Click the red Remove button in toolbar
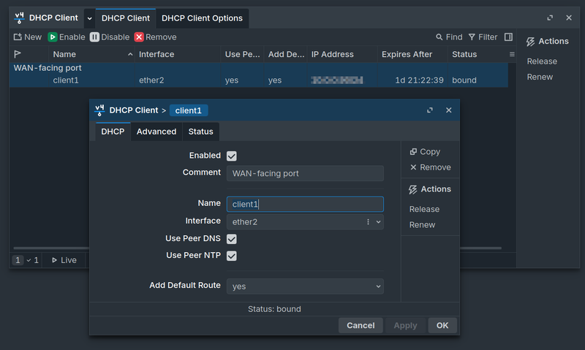Screen dimensions: 585x350 (x=155, y=37)
